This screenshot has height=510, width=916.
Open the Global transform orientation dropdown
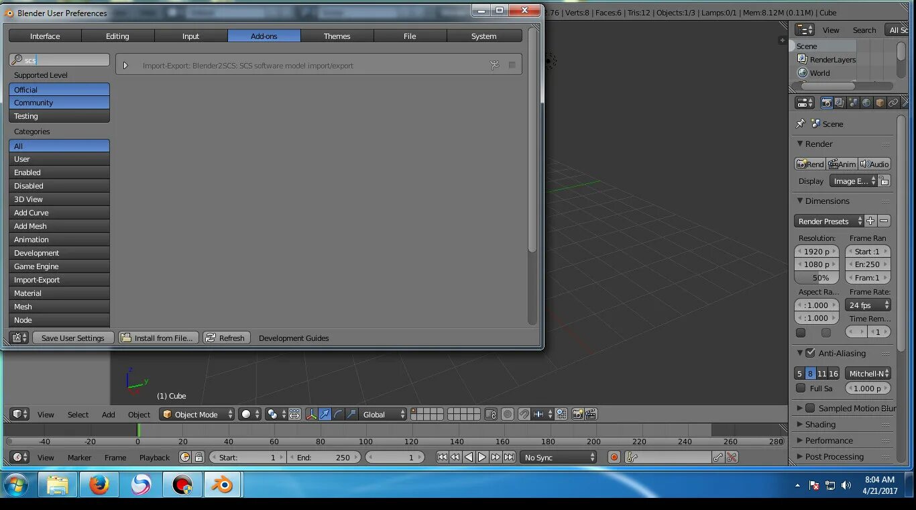coord(384,415)
